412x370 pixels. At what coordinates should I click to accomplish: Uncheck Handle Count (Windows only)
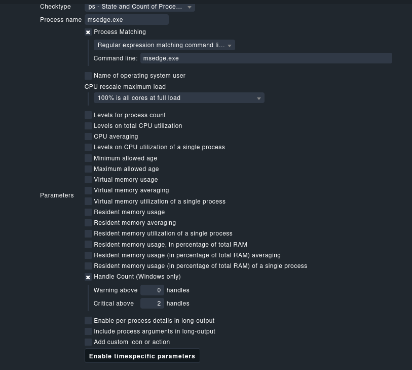(88, 277)
